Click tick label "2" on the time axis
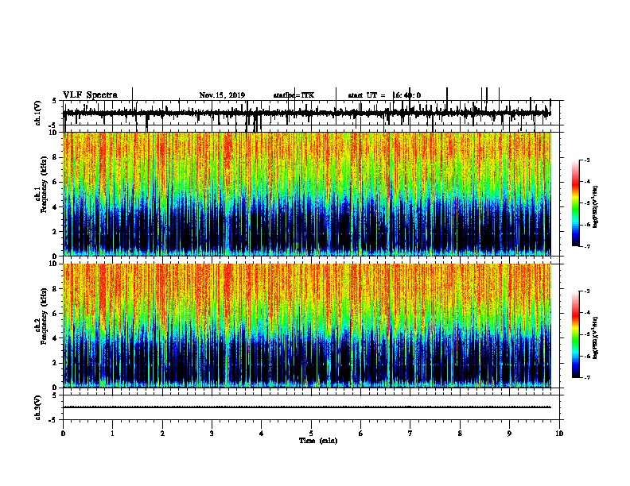 click(x=162, y=434)
